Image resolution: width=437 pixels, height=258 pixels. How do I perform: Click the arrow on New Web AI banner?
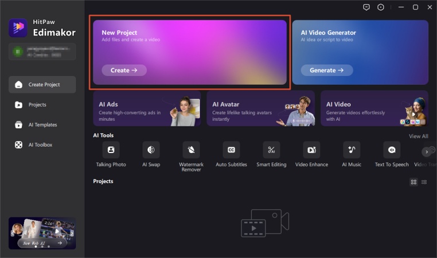pyautogui.click(x=60, y=243)
